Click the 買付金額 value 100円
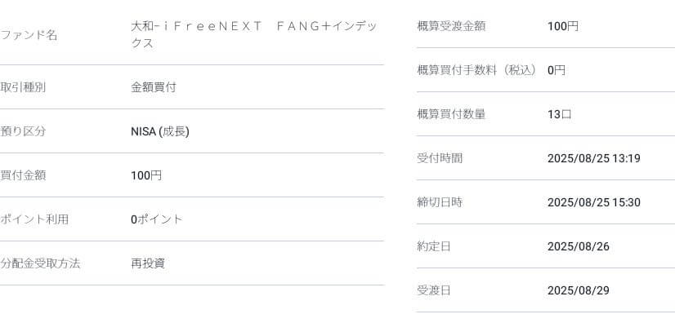Screen dimensions: 675x314 click(x=146, y=175)
